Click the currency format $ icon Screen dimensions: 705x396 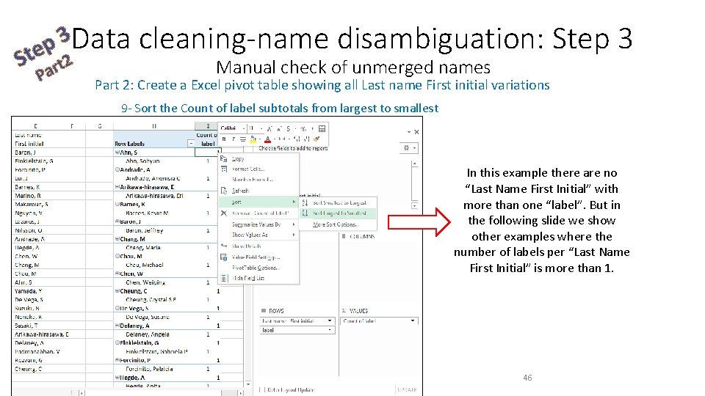pos(288,129)
